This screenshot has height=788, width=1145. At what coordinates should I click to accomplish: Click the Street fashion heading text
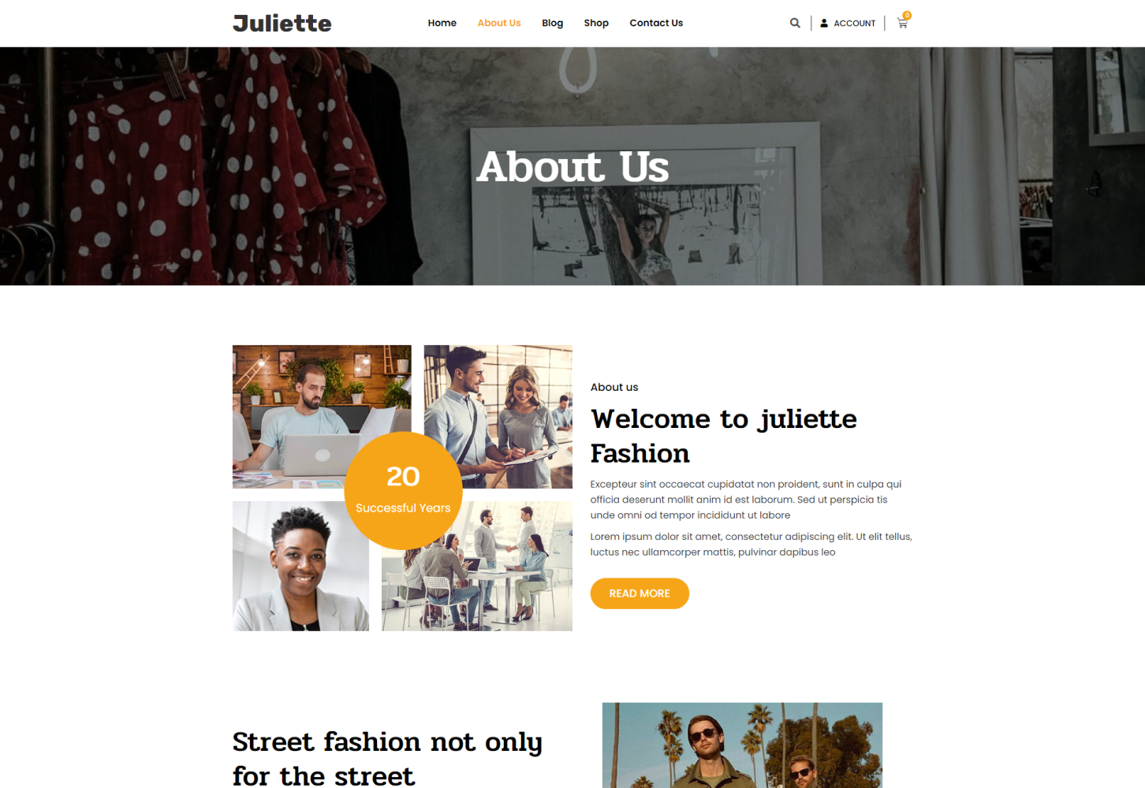[x=387, y=758]
